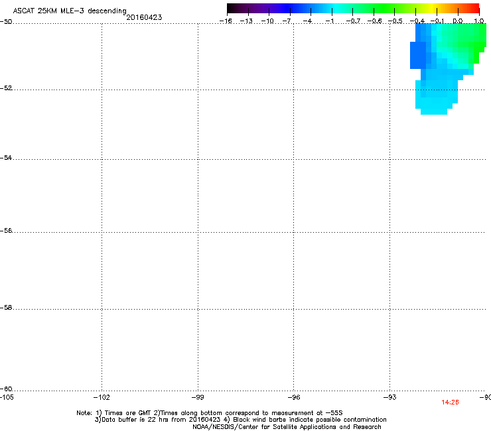Click the -0.7 color scale label

click(x=352, y=21)
